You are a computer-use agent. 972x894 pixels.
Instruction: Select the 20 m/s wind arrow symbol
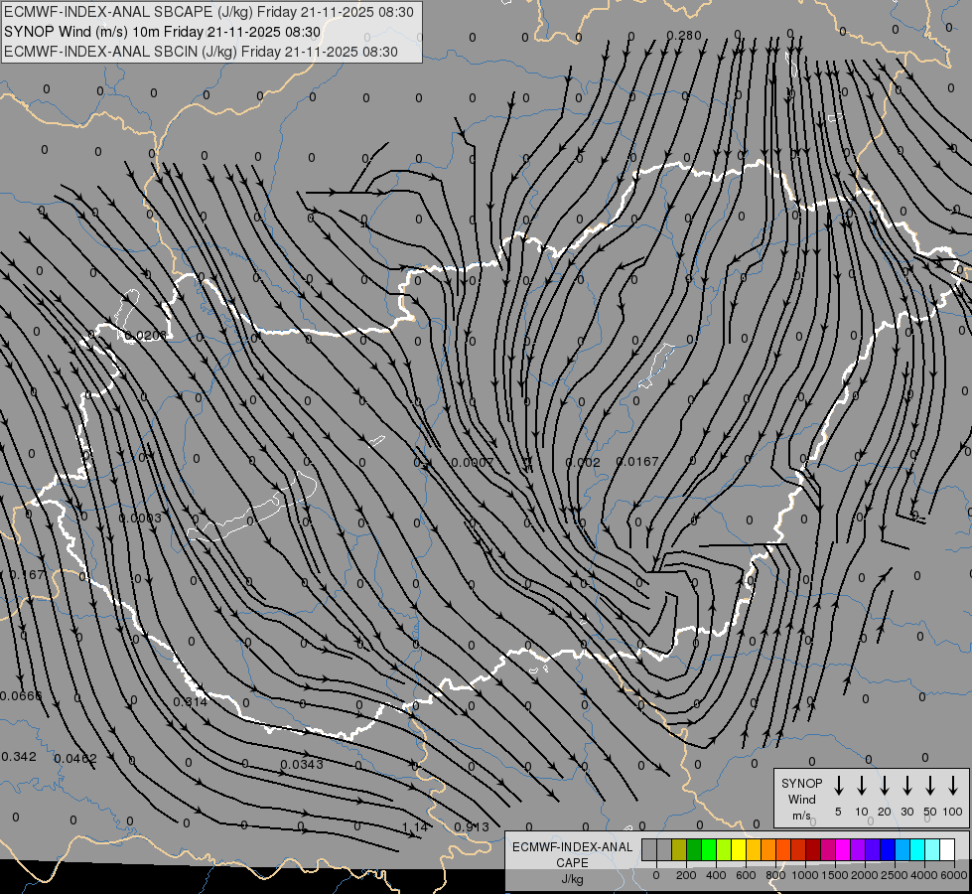click(884, 786)
